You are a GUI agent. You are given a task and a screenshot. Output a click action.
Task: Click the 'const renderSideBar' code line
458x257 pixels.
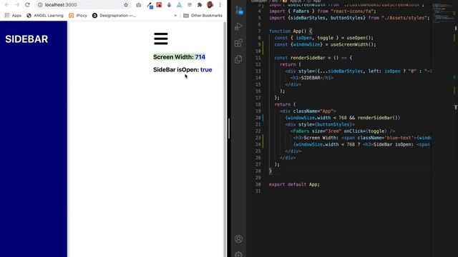[x=313, y=58]
